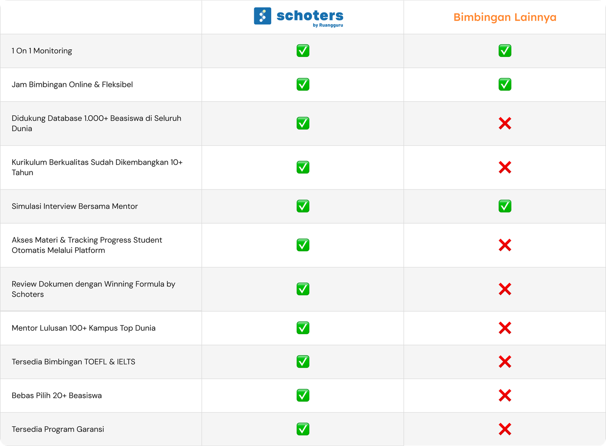The height and width of the screenshot is (446, 606).
Task: Click the 'schoters' wordmark text in the header
Action: [x=310, y=16]
